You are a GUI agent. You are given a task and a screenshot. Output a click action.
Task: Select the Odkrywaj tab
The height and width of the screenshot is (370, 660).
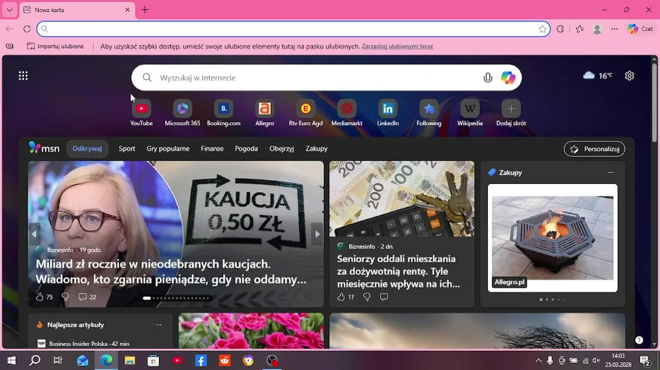87,149
